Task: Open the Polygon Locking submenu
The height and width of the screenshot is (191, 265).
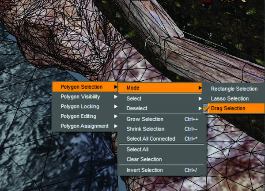Action: [x=85, y=106]
